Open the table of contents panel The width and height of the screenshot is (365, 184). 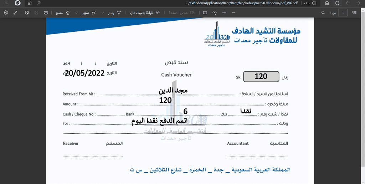pyautogui.click(x=355, y=12)
